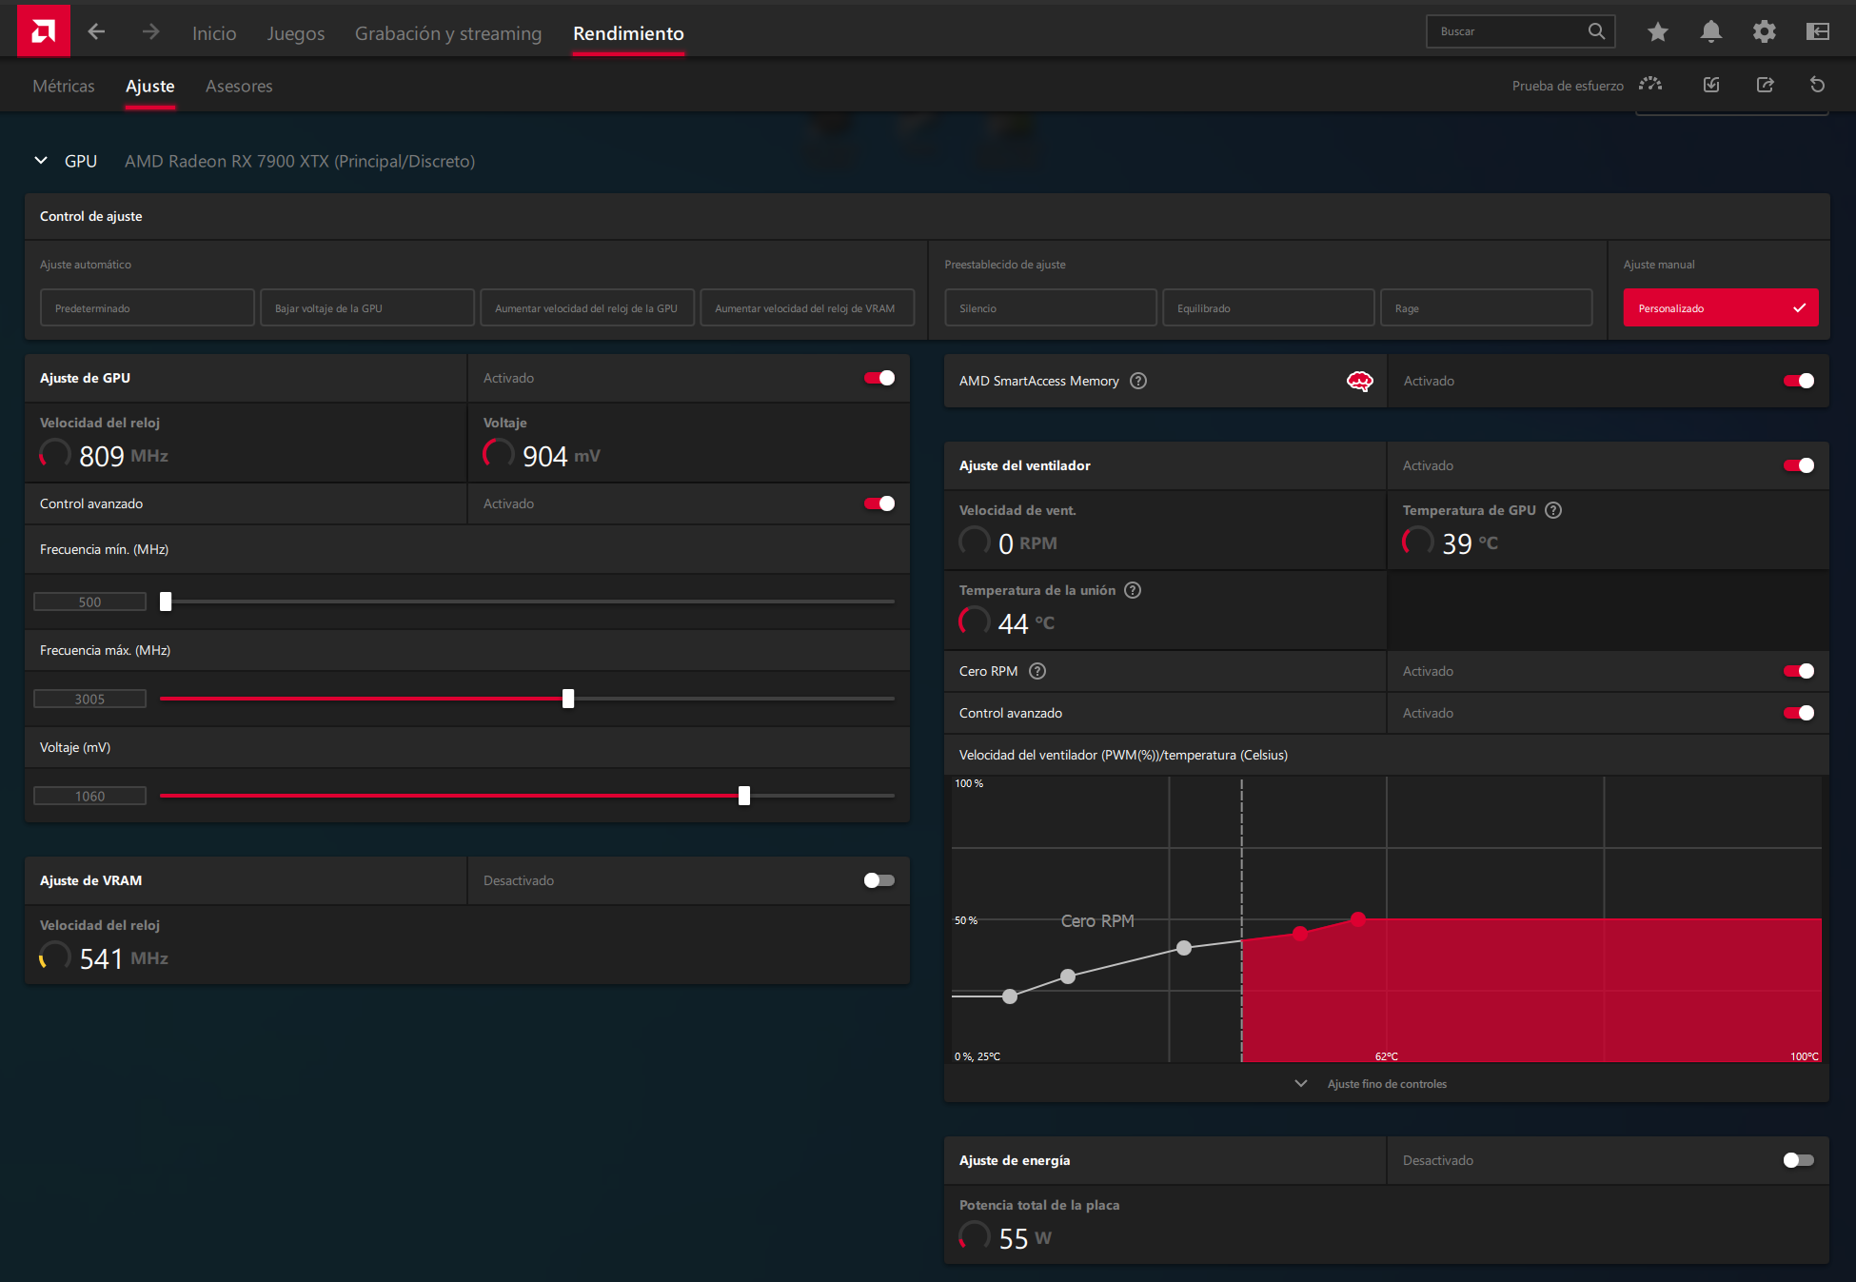Toggle Ajuste del ventilador switch

point(1799,465)
